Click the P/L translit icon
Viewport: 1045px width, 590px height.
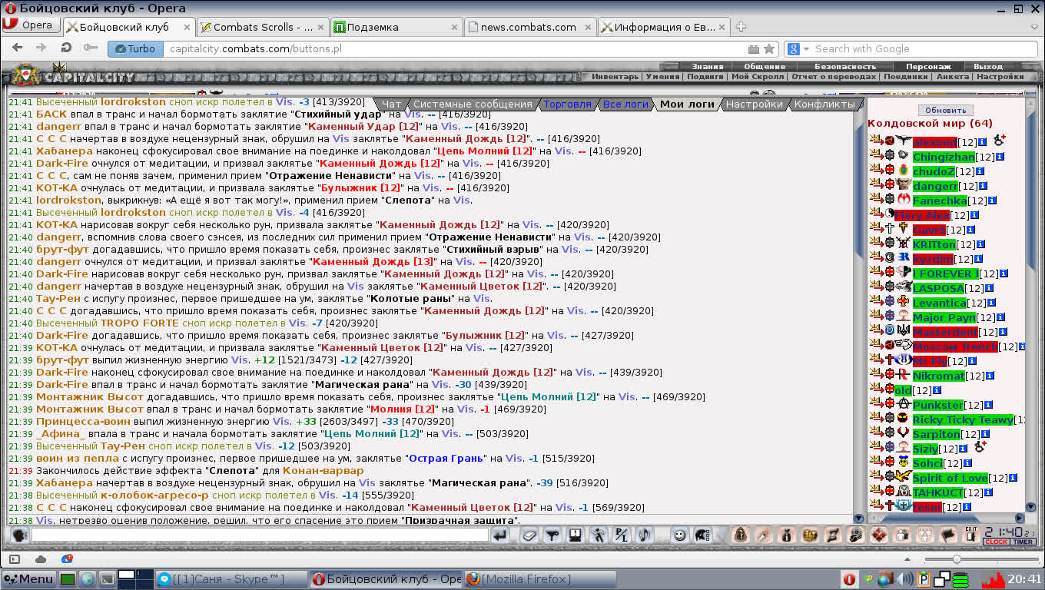pos(621,535)
